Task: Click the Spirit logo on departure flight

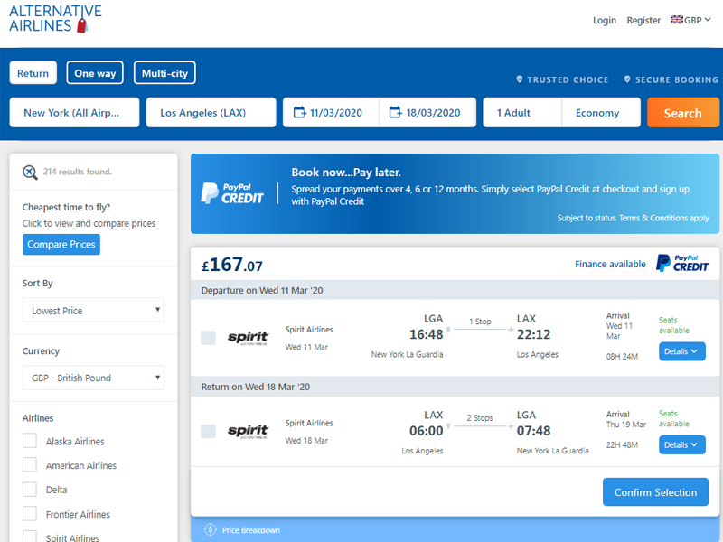Action: coord(248,338)
